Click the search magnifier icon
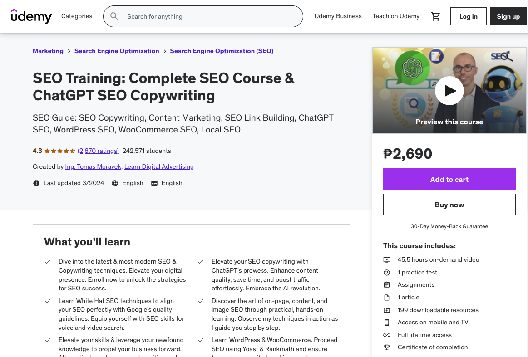 point(114,16)
